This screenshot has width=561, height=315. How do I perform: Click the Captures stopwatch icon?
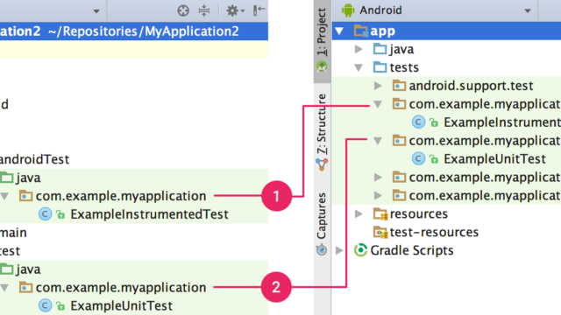click(x=322, y=249)
